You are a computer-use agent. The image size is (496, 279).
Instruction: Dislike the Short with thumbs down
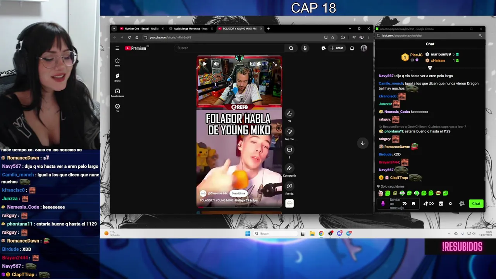click(289, 132)
